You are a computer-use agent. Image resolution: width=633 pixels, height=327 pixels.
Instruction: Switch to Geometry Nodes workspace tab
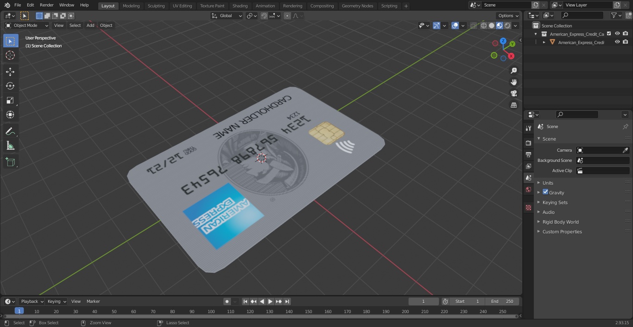pyautogui.click(x=357, y=6)
